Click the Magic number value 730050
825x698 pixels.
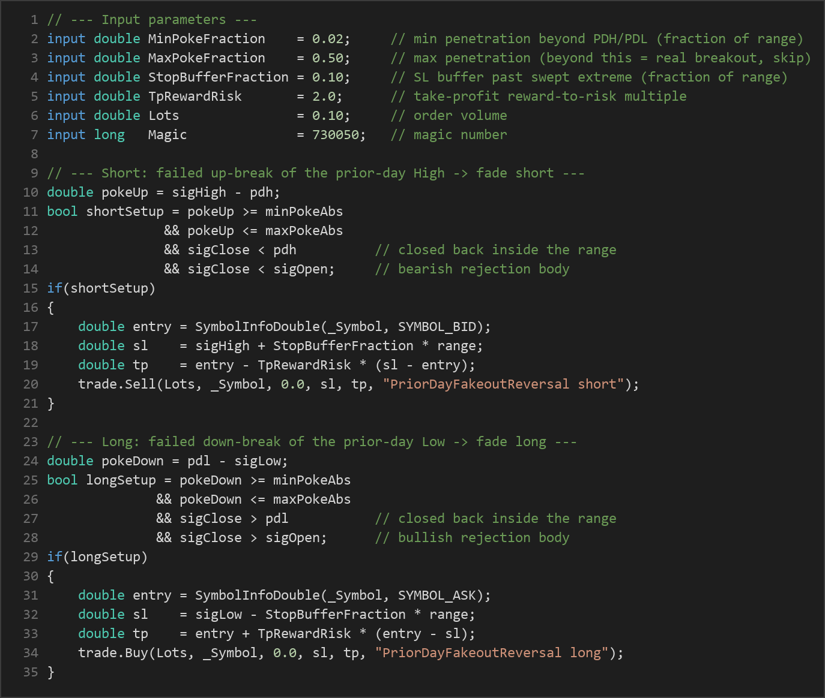coord(335,135)
